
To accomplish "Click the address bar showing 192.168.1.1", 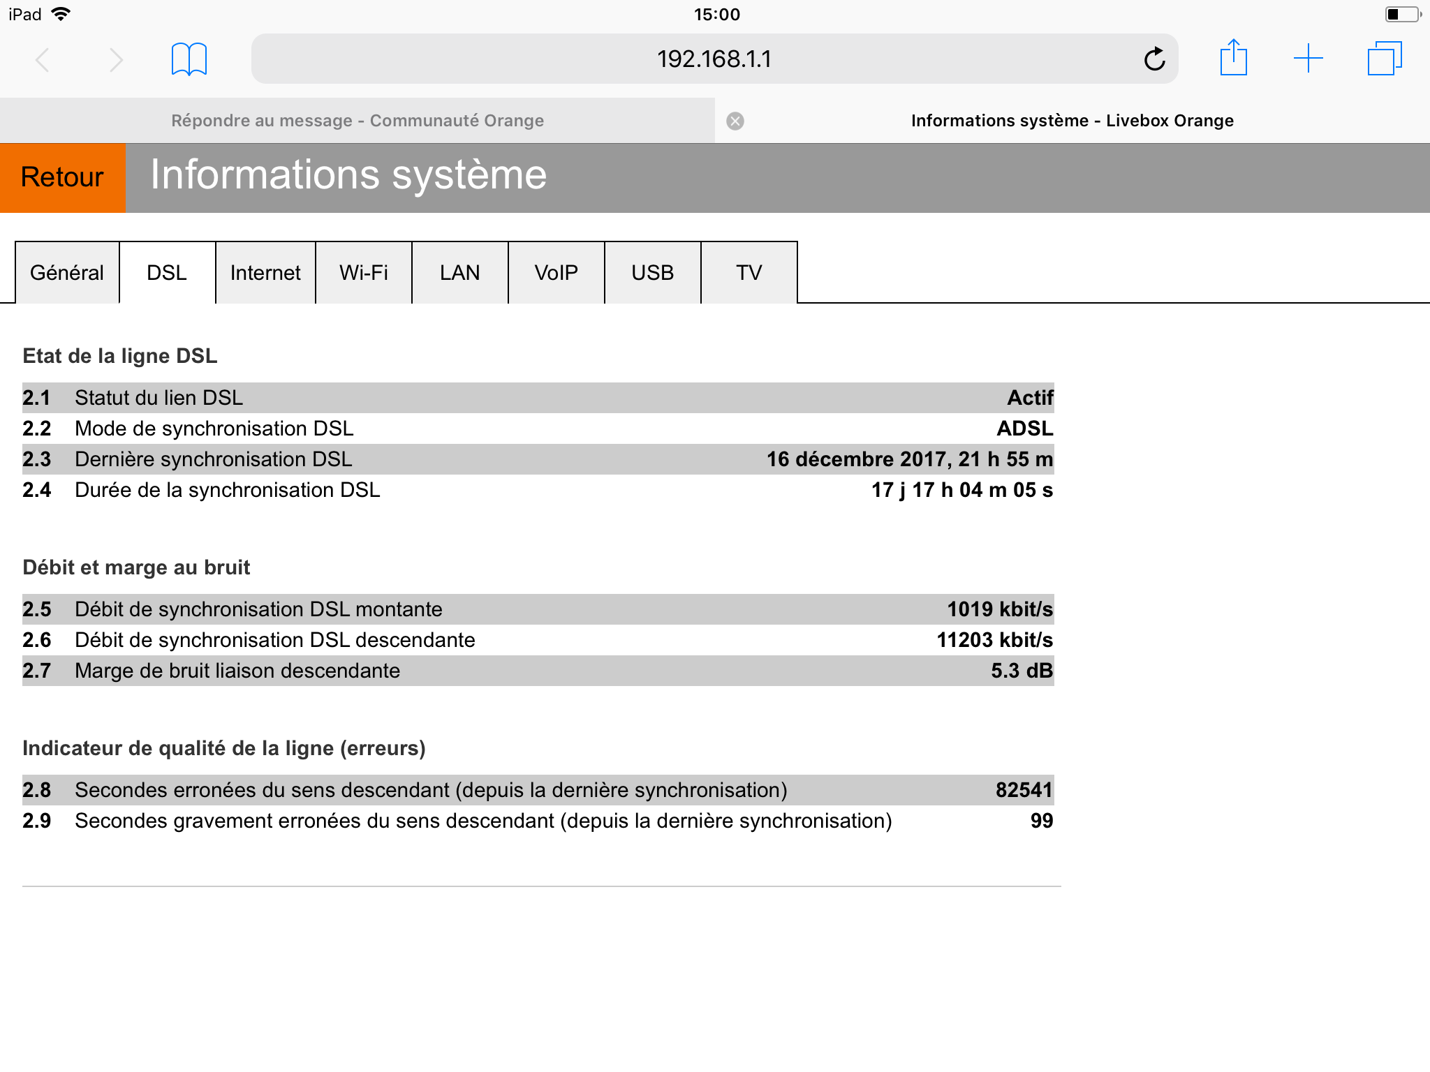I will [x=715, y=59].
